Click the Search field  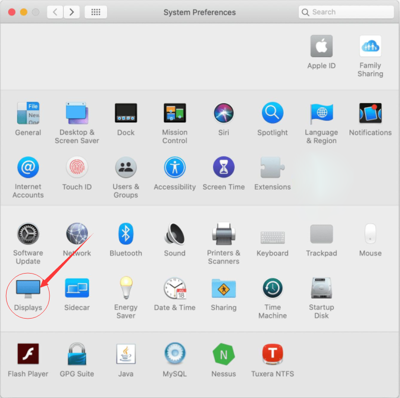coord(346,12)
